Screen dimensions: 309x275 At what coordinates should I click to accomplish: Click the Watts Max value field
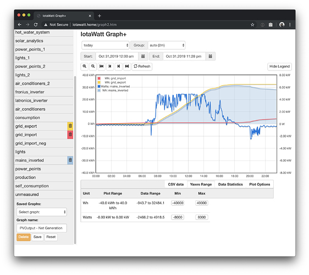pyautogui.click(x=202, y=217)
